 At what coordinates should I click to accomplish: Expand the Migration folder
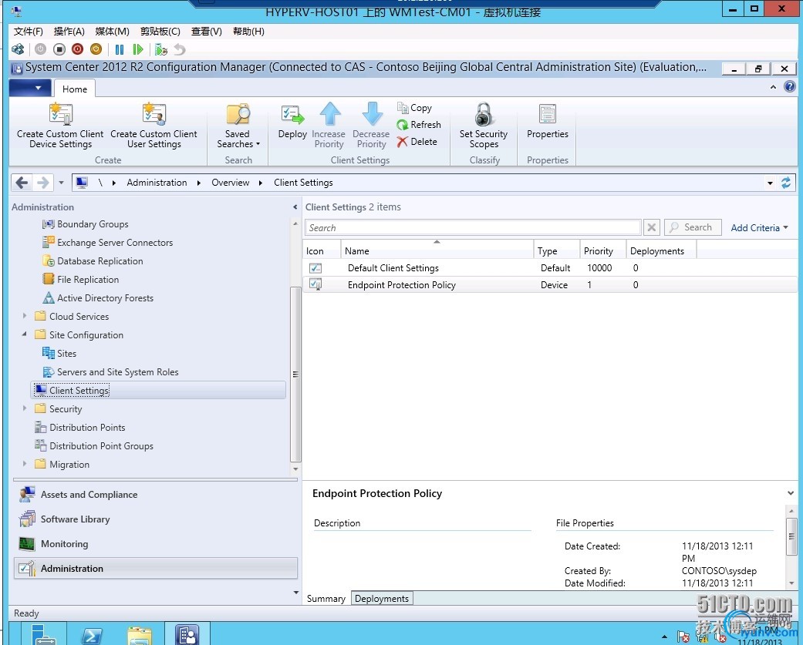(x=24, y=464)
